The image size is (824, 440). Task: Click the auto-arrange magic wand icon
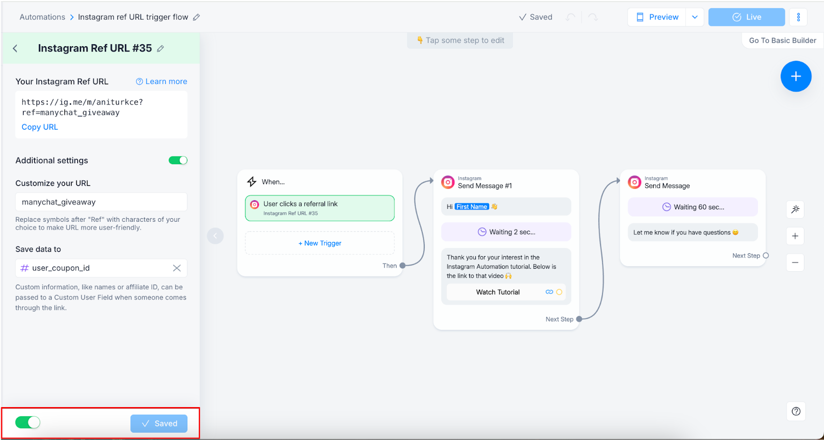795,209
